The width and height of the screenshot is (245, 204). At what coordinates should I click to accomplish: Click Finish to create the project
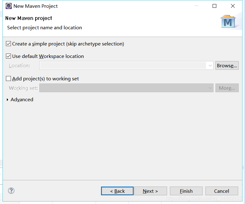tap(186, 191)
